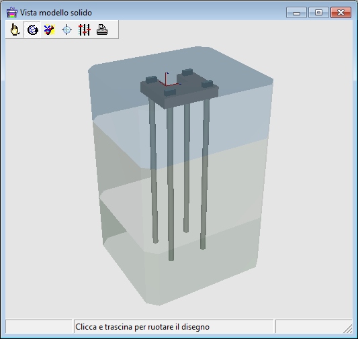Viewport: 358px width, 339px height.
Task: Click the window resize grip corner
Action: tap(348, 329)
